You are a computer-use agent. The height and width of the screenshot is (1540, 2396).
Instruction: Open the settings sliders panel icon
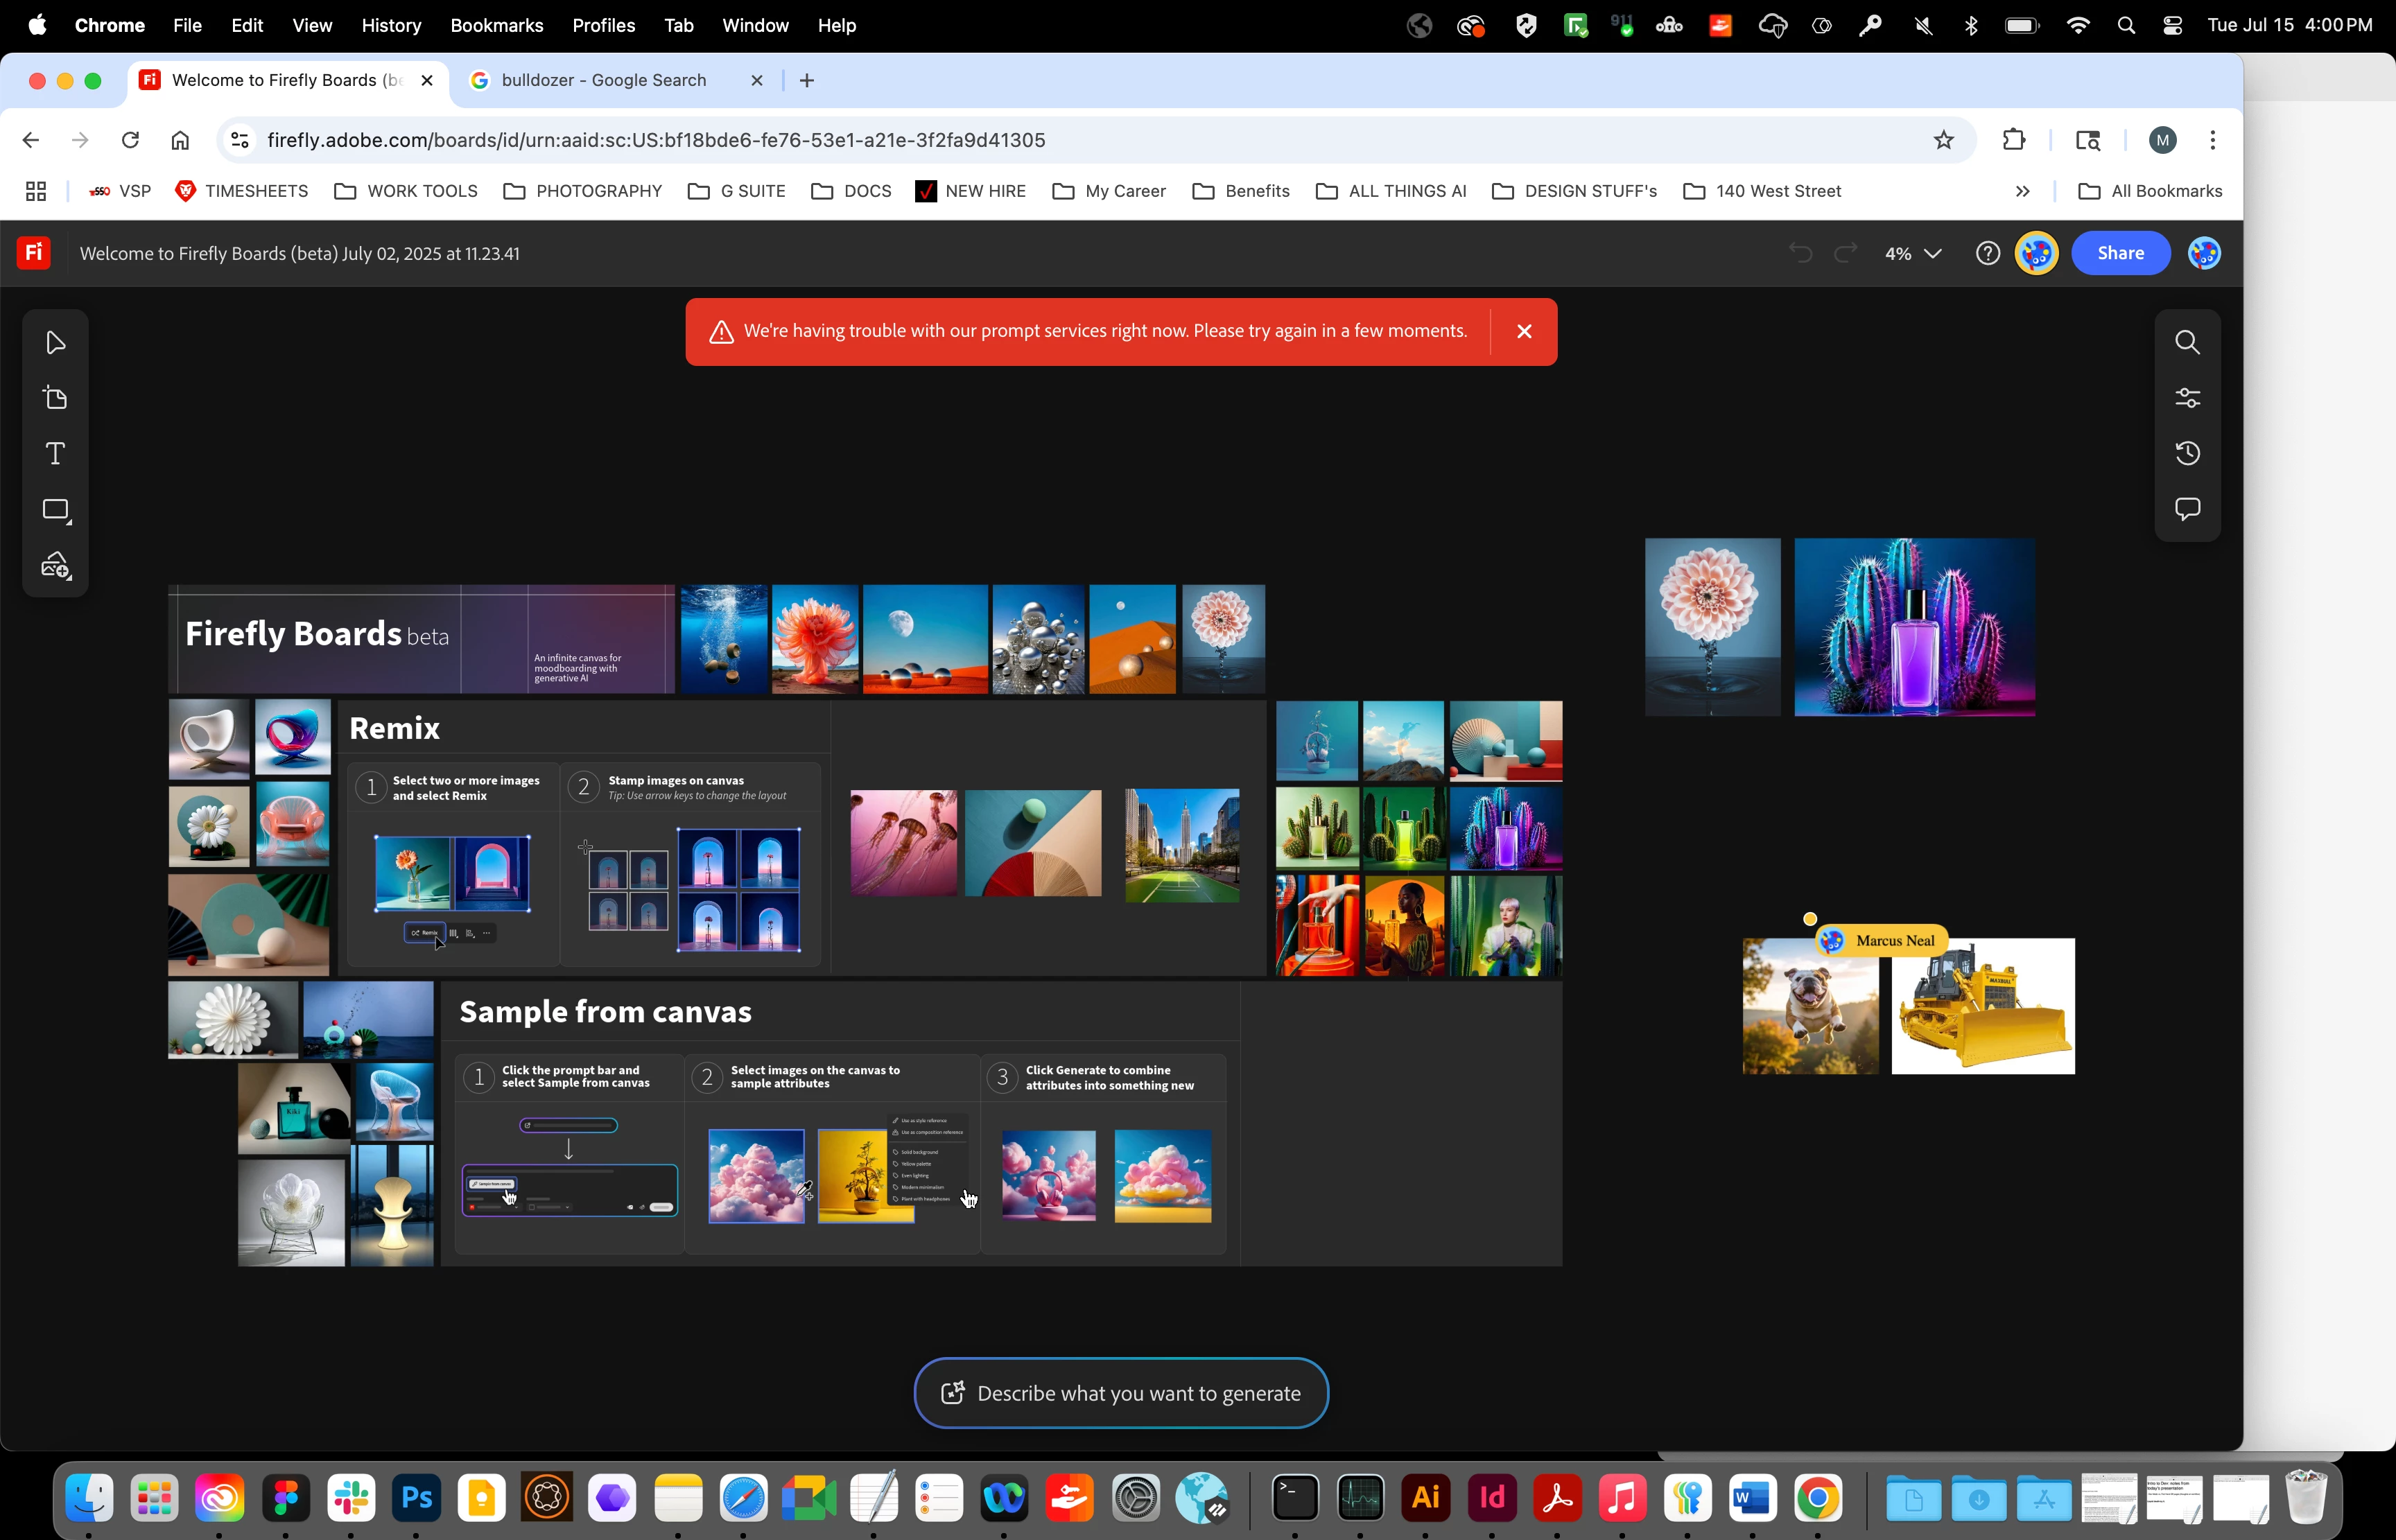point(2187,398)
